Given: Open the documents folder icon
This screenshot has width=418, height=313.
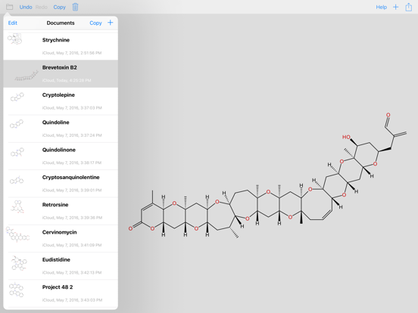Looking at the screenshot, I should pyautogui.click(x=9, y=7).
